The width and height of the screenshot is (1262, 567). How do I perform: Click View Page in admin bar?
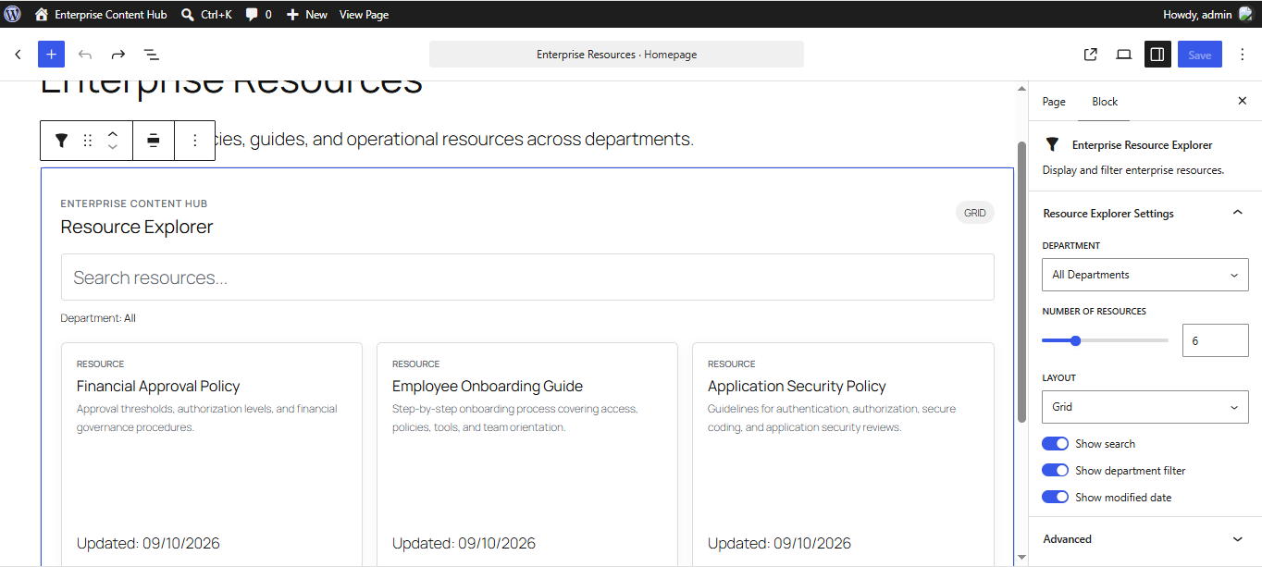click(x=364, y=14)
